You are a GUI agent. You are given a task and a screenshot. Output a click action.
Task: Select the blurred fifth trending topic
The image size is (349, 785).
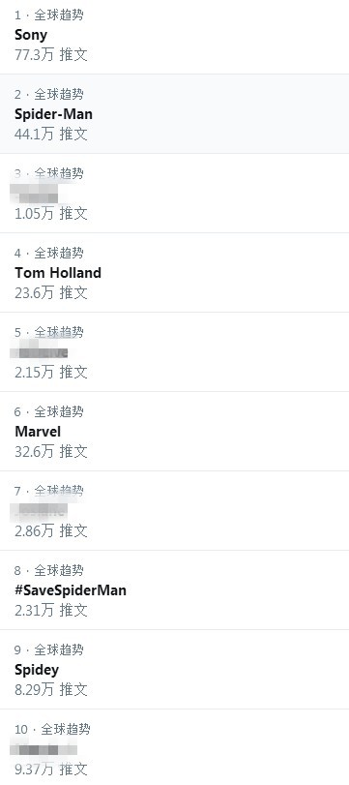point(174,352)
